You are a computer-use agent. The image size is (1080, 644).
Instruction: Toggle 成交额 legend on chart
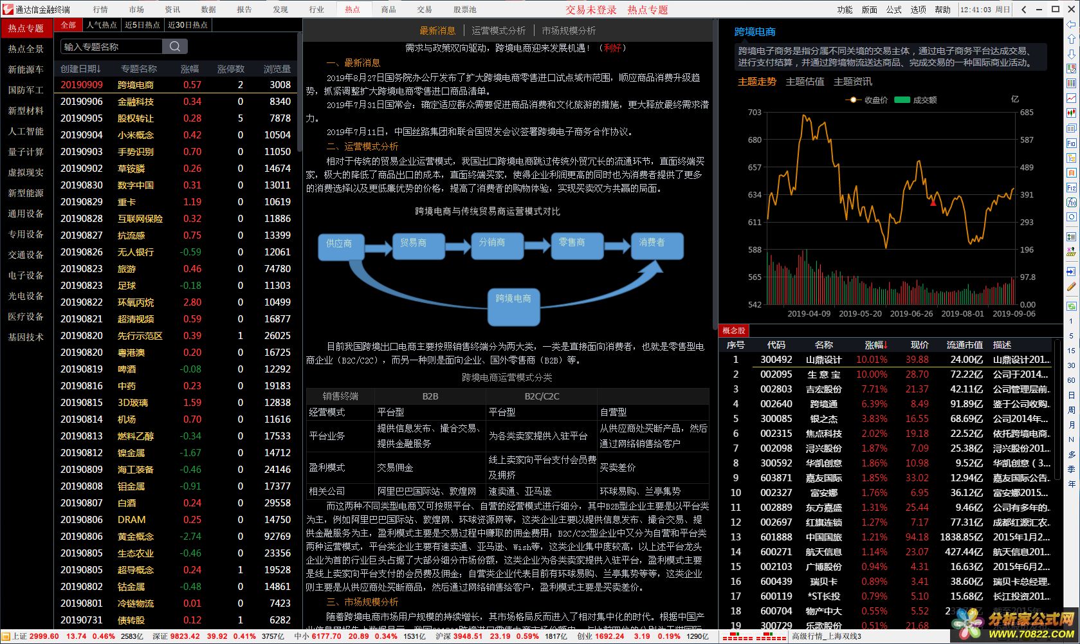pyautogui.click(x=915, y=100)
